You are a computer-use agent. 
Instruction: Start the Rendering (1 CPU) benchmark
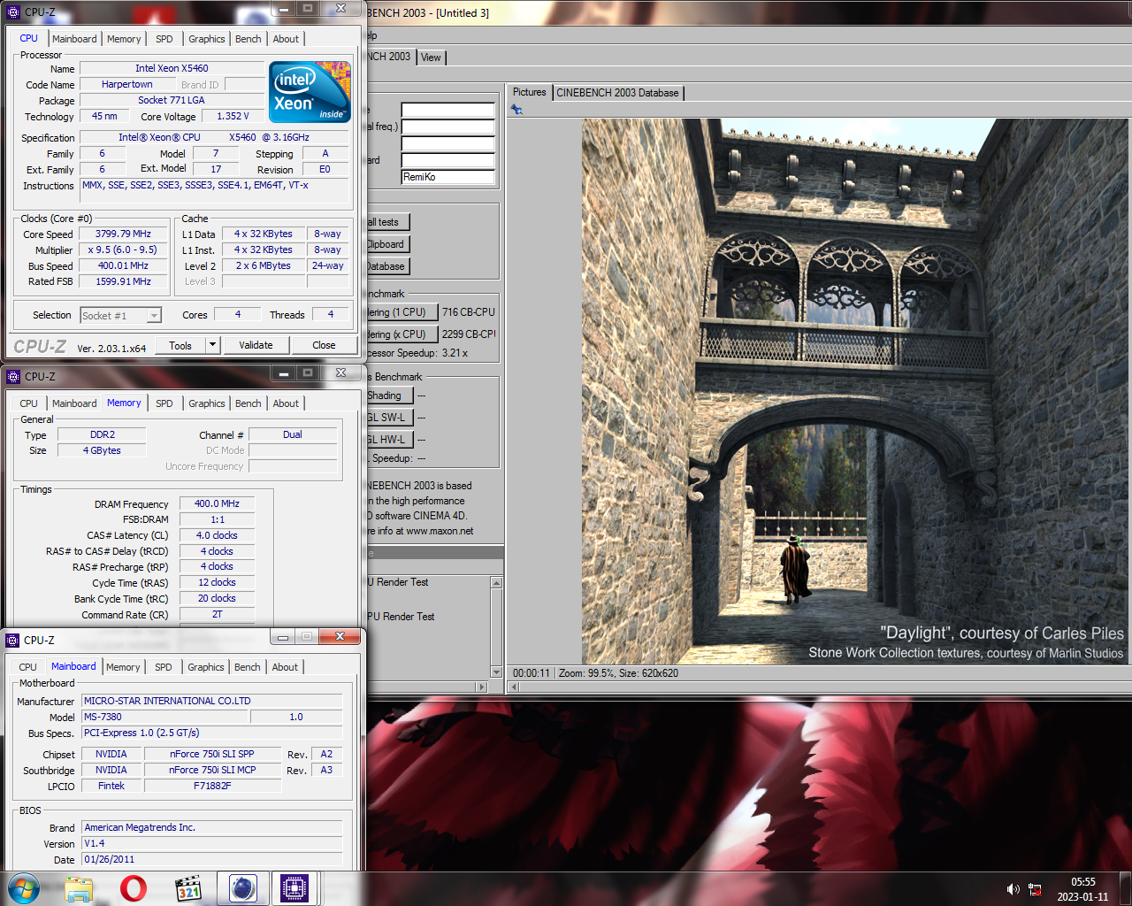[402, 312]
